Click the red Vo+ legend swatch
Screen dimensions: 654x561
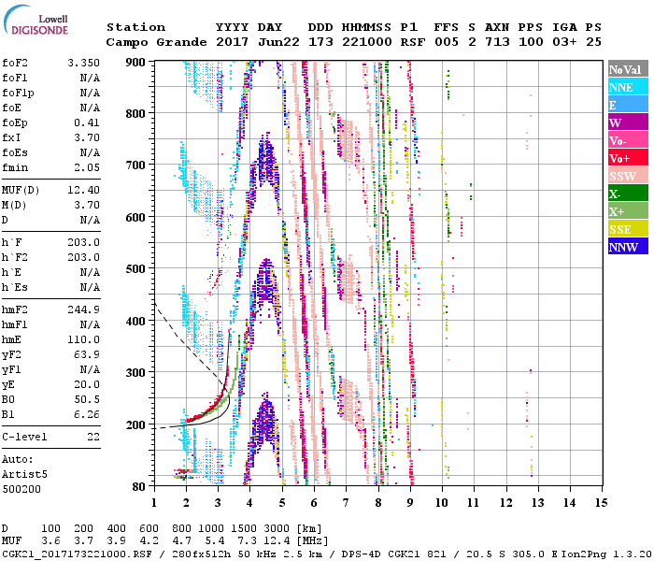[627, 159]
